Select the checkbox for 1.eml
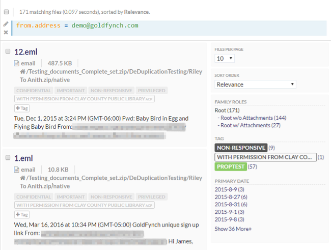Viewport: 331px width, 250px height. [8, 158]
